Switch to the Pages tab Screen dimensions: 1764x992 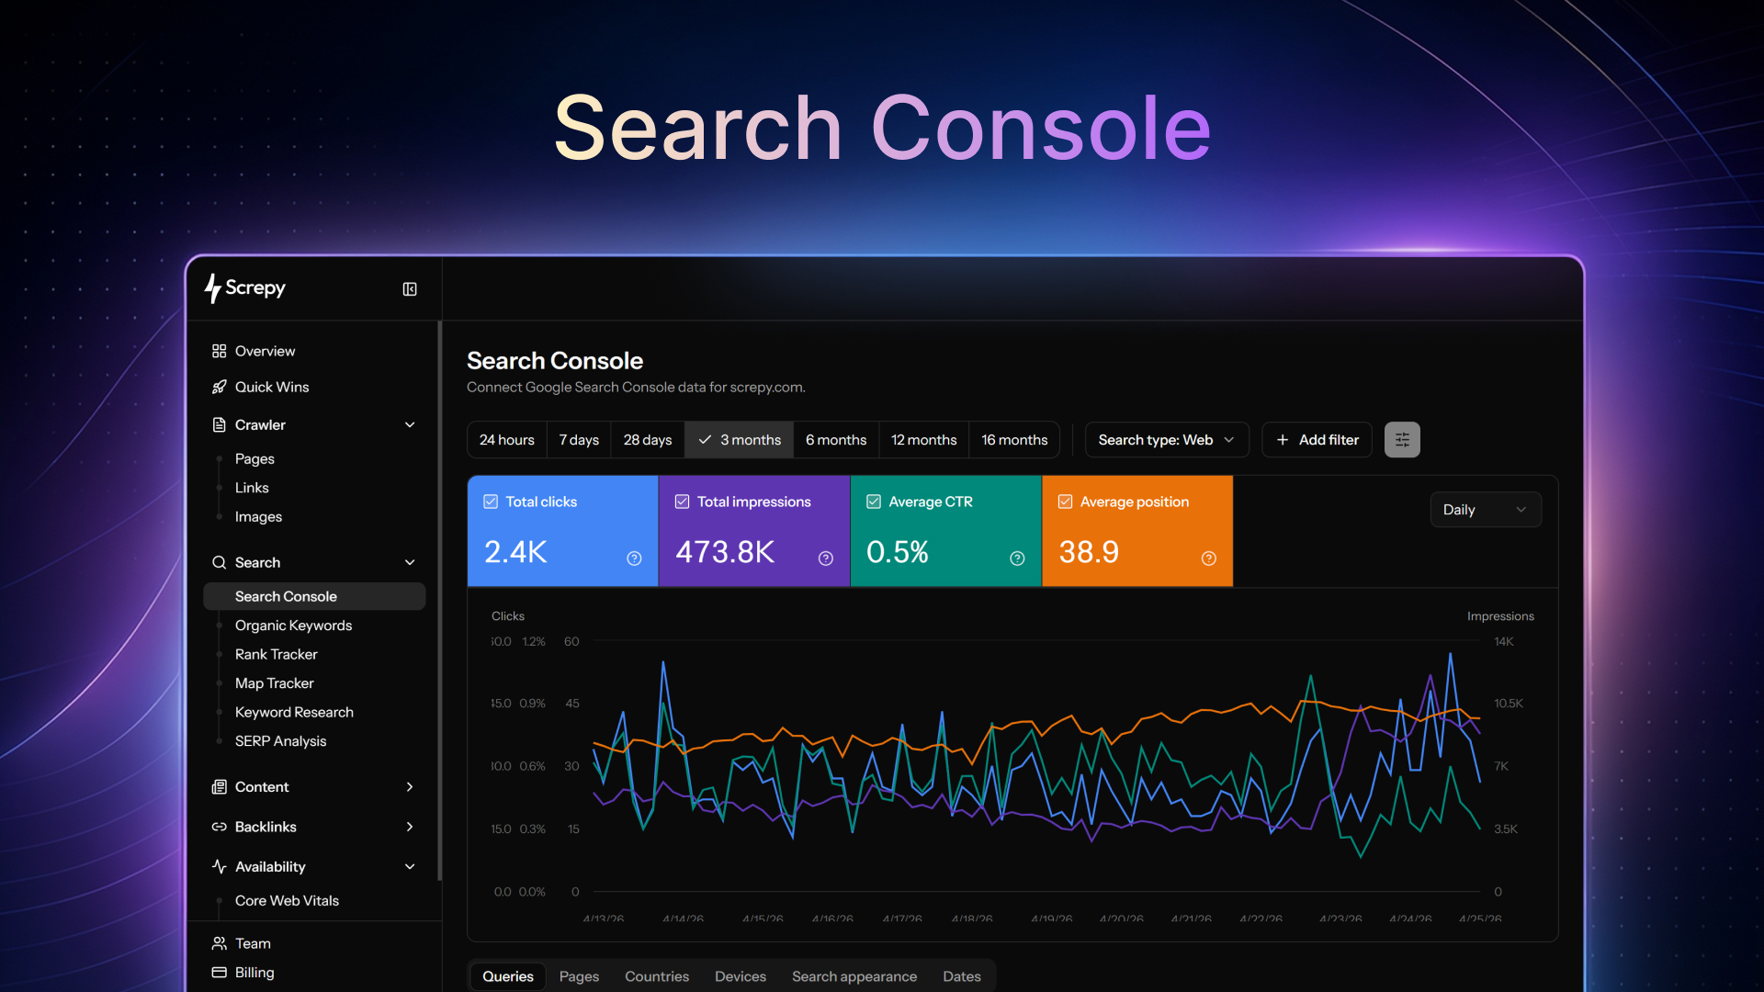coord(579,976)
